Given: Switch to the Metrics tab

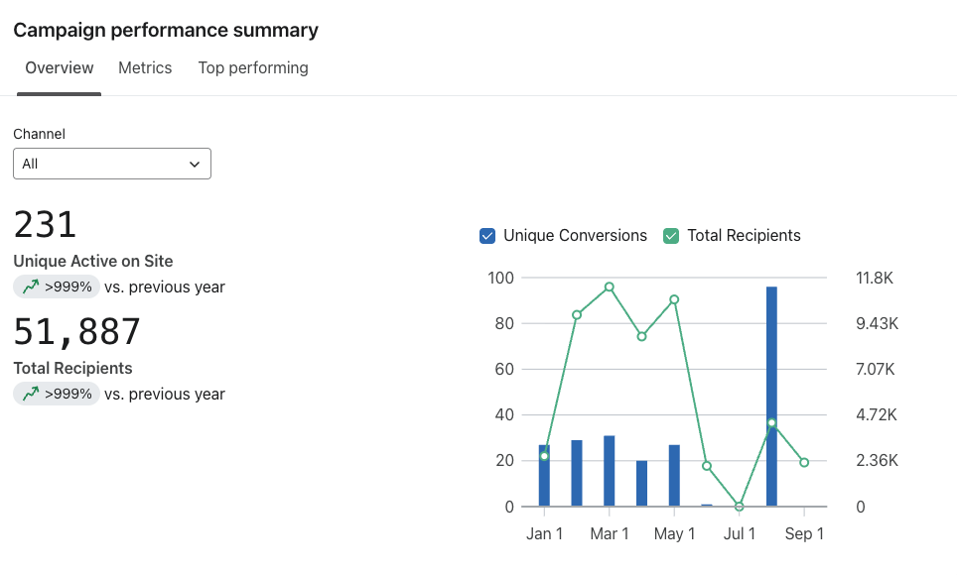Looking at the screenshot, I should coord(145,67).
